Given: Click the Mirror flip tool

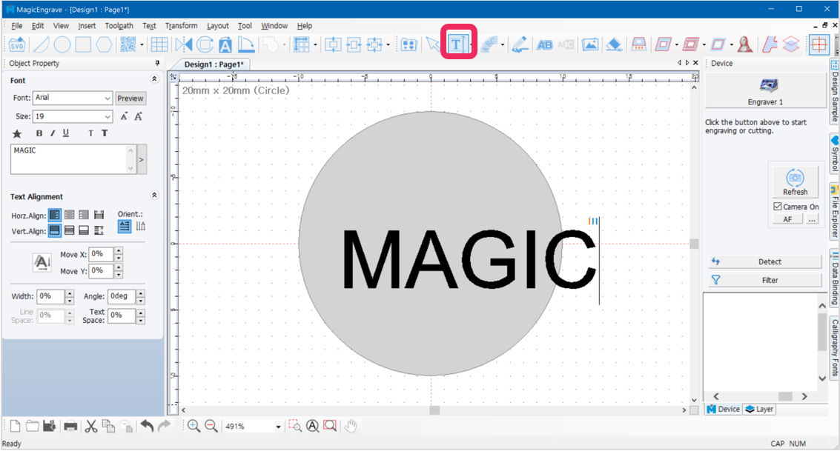Looking at the screenshot, I should (184, 44).
